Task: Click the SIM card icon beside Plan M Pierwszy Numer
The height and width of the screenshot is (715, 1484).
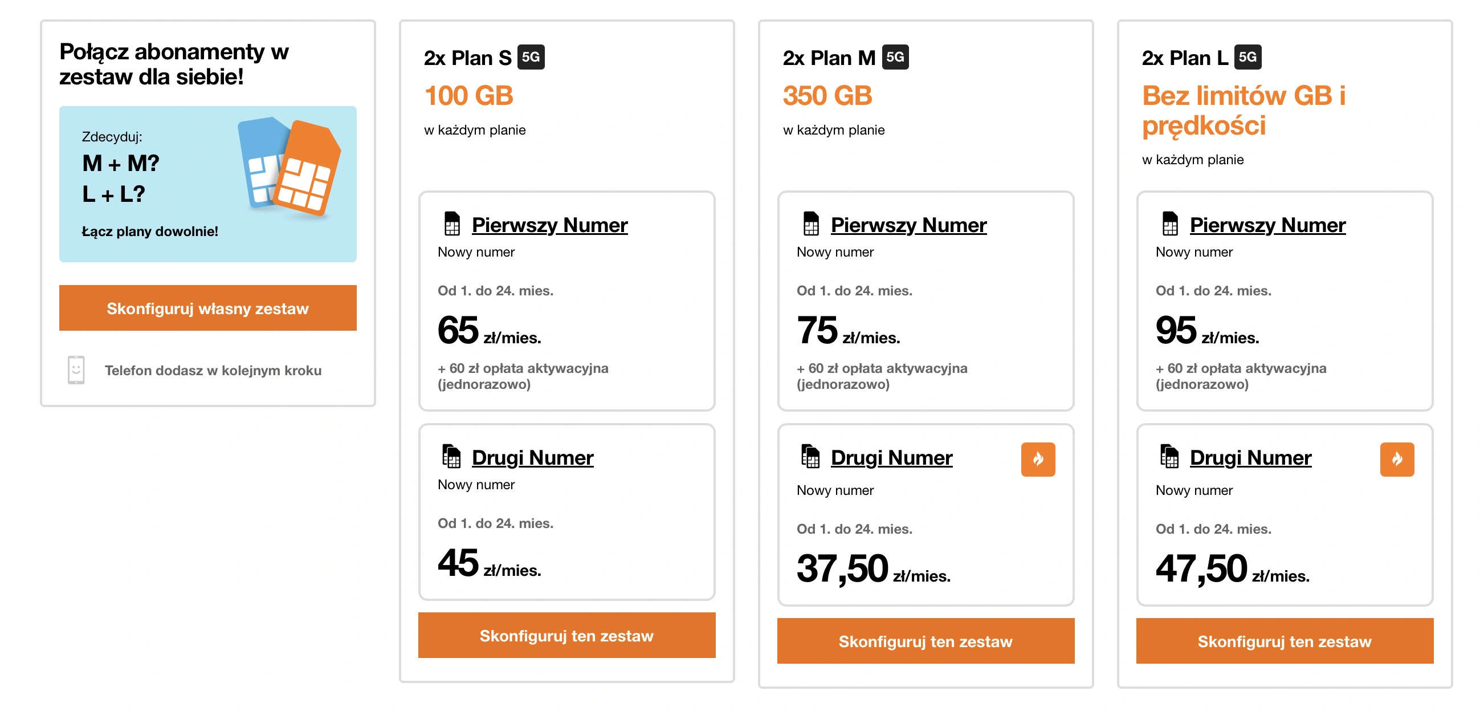Action: coord(810,224)
